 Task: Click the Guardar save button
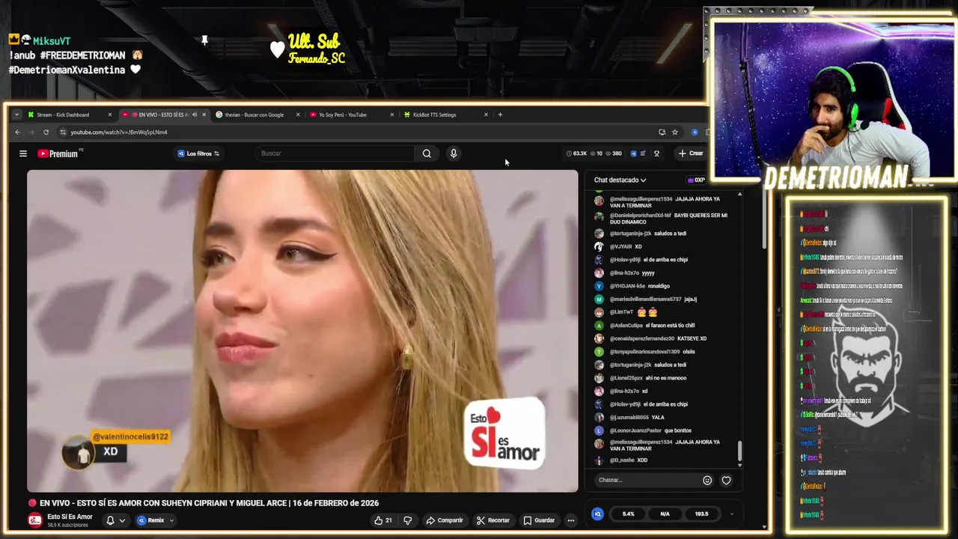539,520
